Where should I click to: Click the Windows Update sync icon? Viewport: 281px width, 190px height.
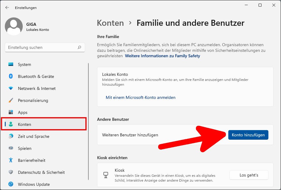click(x=11, y=184)
